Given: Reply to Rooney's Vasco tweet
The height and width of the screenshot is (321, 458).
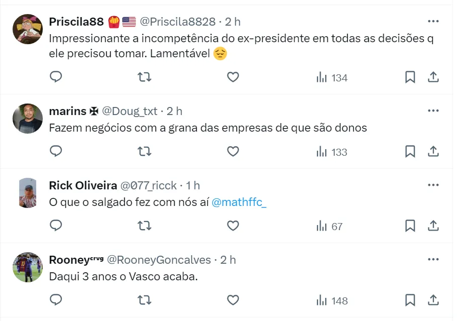Looking at the screenshot, I should pyautogui.click(x=56, y=300).
